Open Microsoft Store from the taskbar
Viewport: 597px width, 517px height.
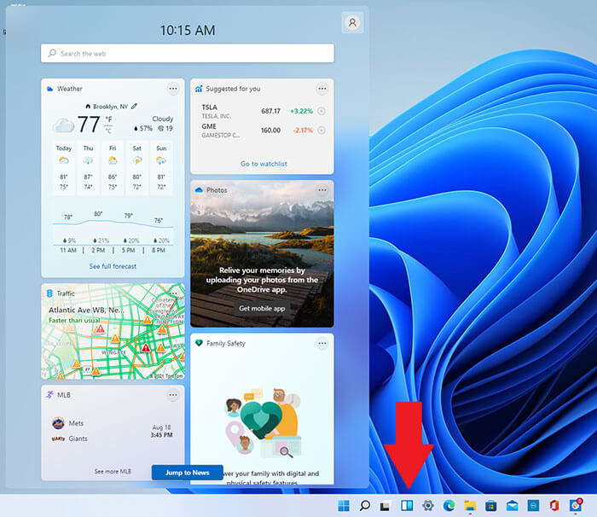point(490,506)
